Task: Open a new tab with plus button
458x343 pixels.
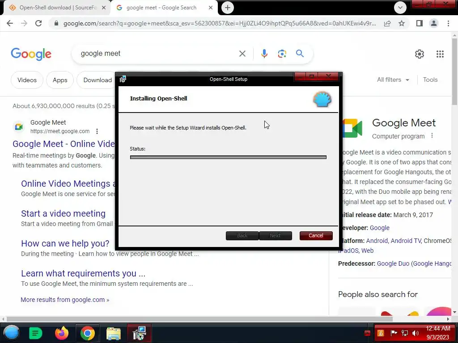Action: 228,8
